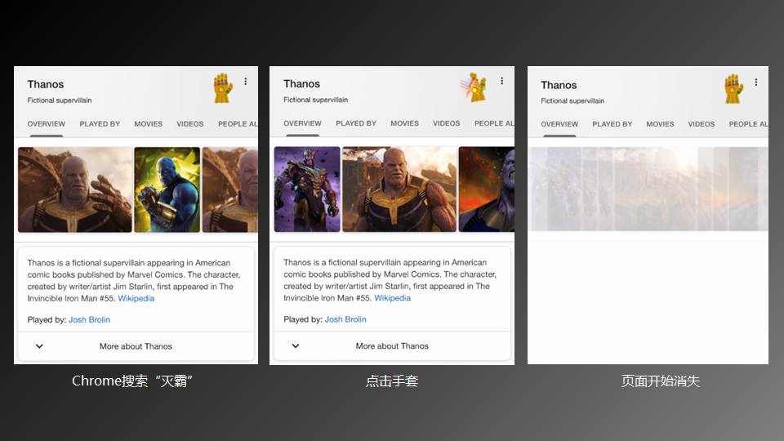Select the cut-off PEOPLE AL tab in the right panel

(748, 124)
